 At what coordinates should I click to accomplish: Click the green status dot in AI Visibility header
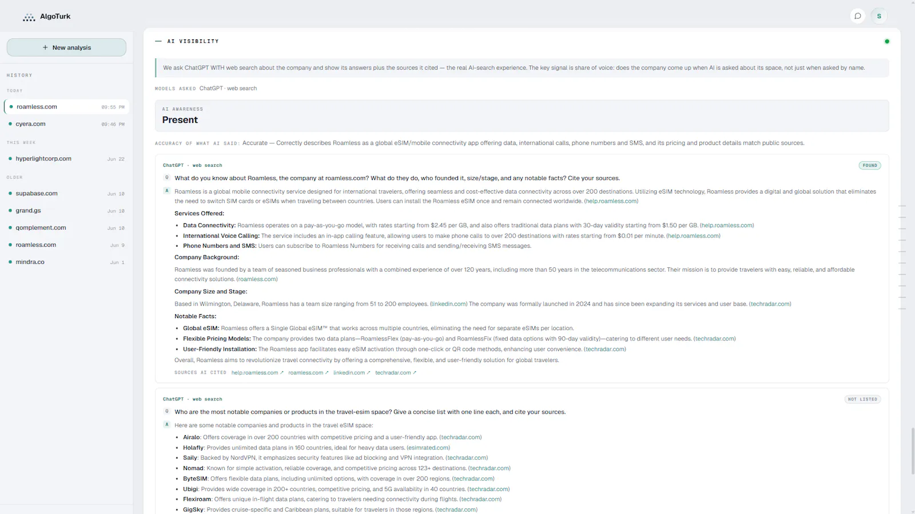[887, 41]
